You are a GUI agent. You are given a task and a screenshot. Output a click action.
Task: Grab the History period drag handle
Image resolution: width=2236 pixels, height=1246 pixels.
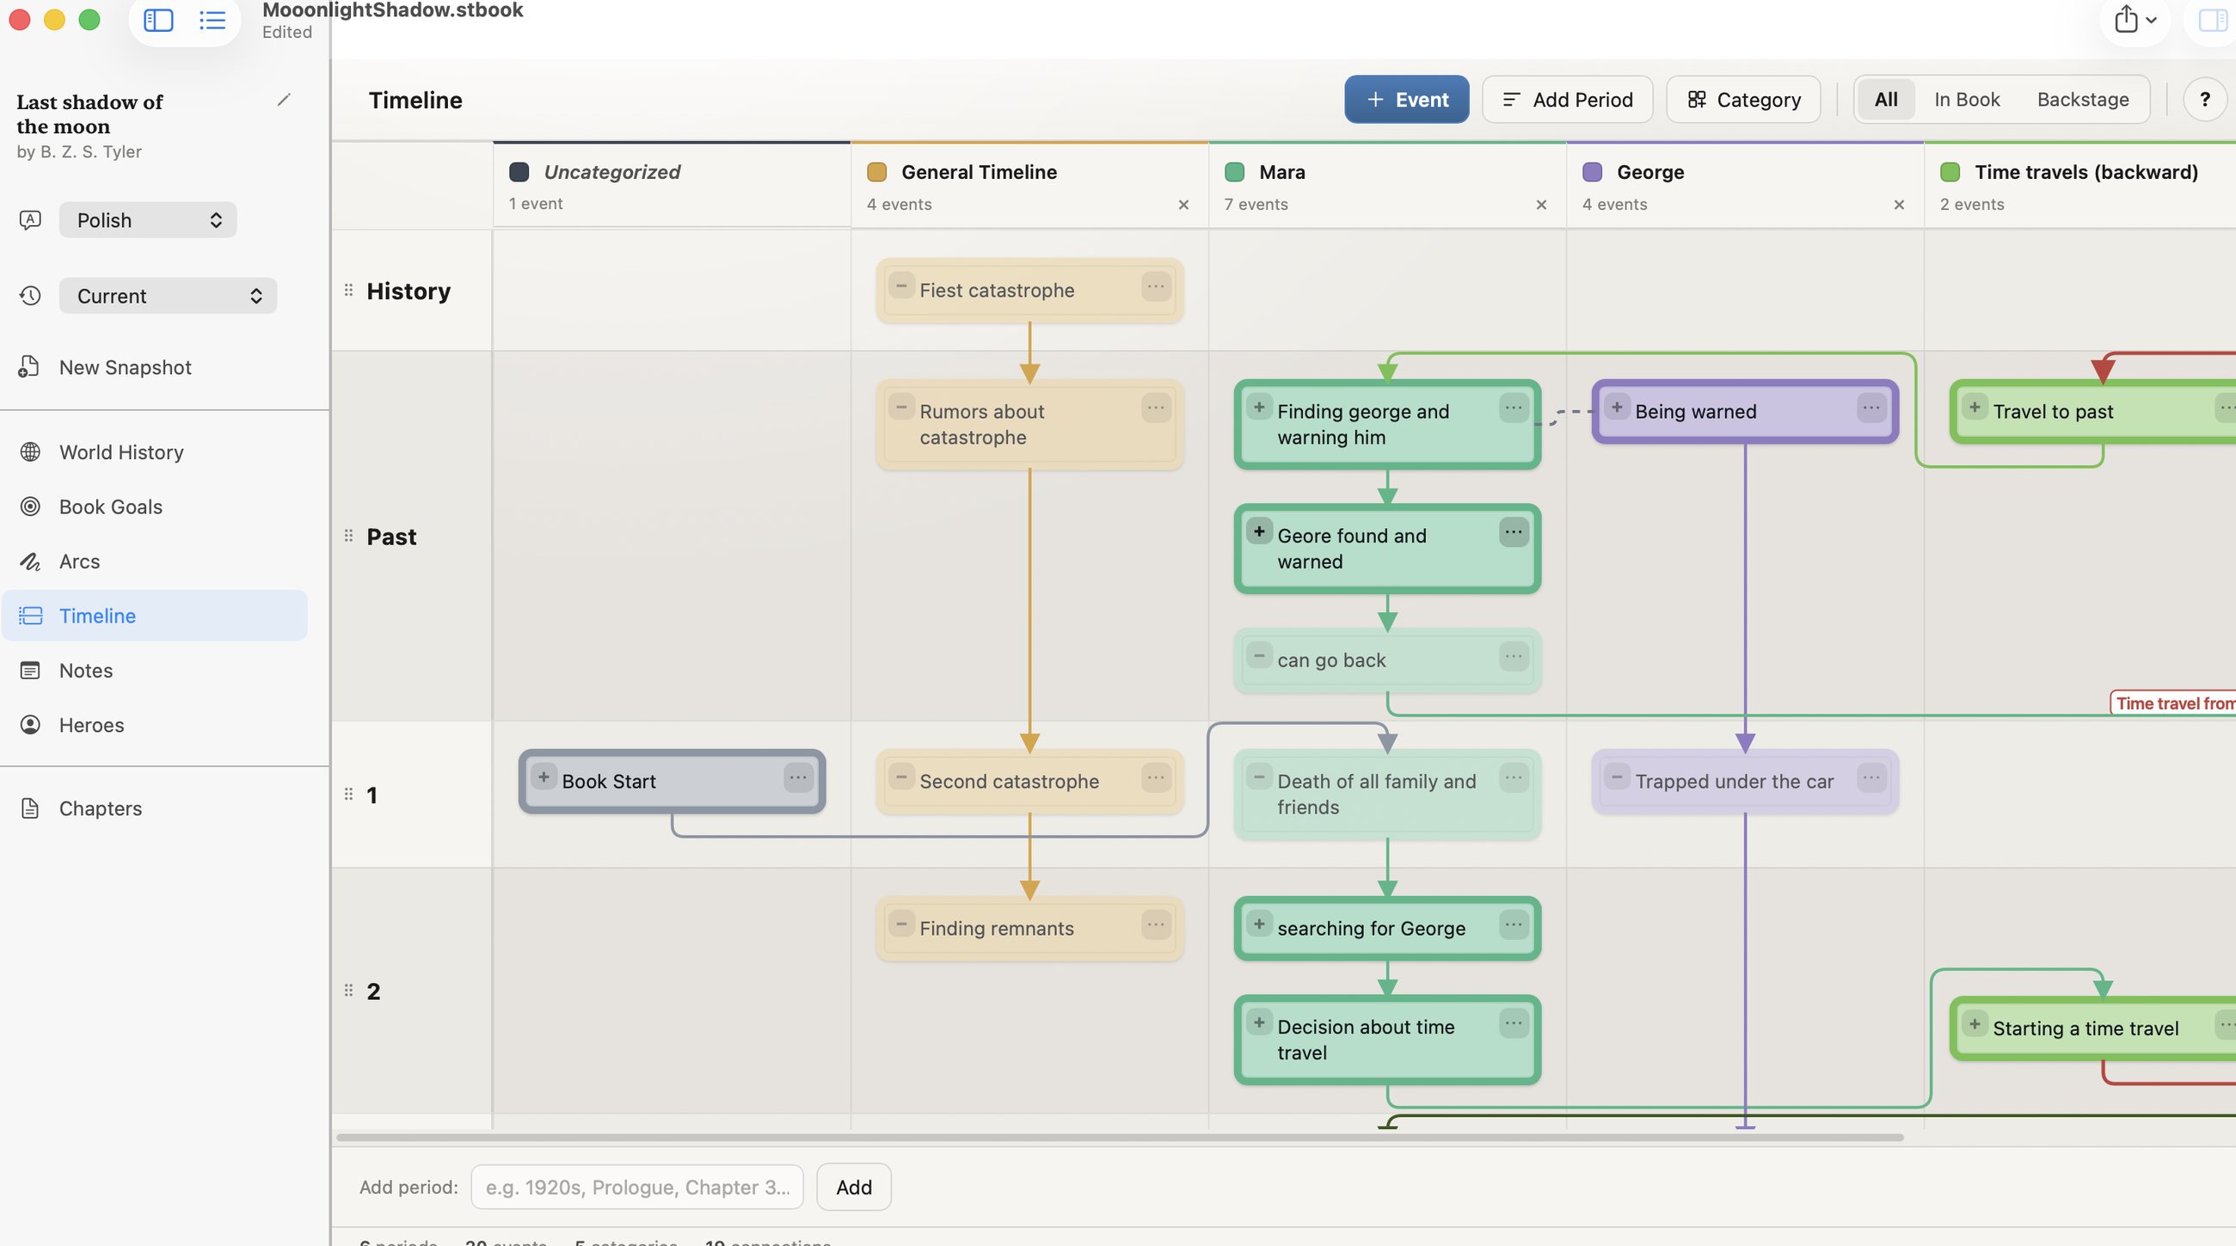(x=348, y=290)
